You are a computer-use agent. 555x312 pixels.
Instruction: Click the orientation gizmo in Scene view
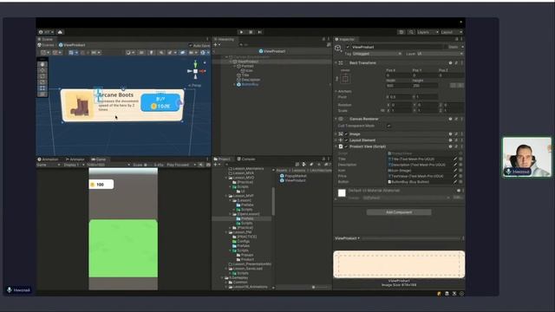[x=196, y=71]
